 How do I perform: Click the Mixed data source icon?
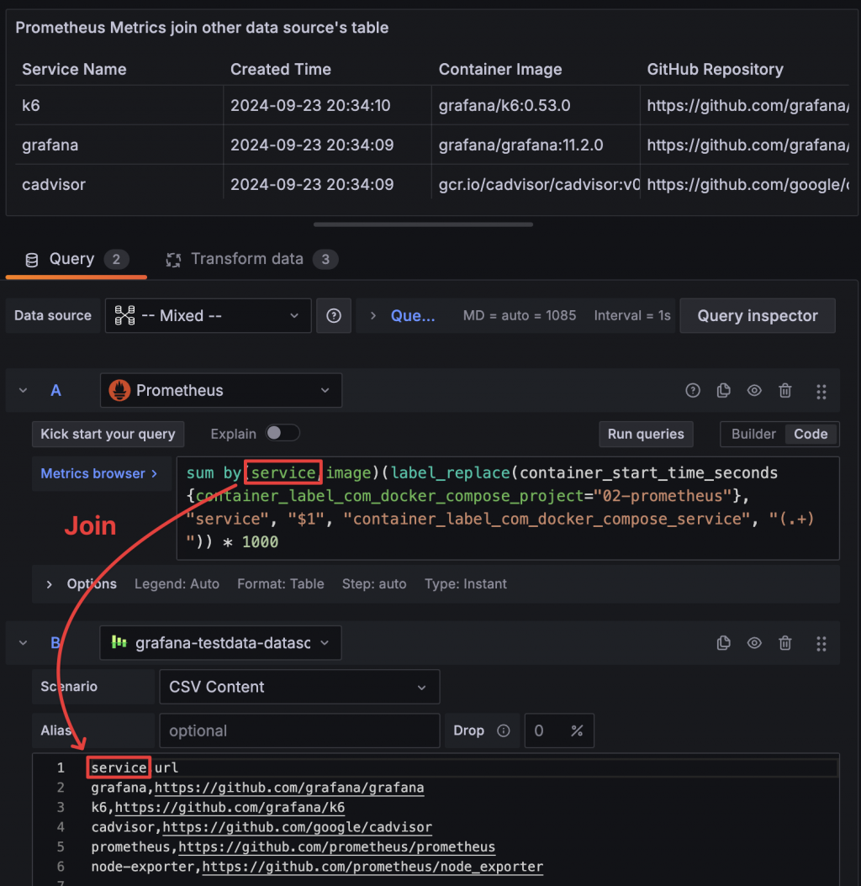[x=125, y=315]
